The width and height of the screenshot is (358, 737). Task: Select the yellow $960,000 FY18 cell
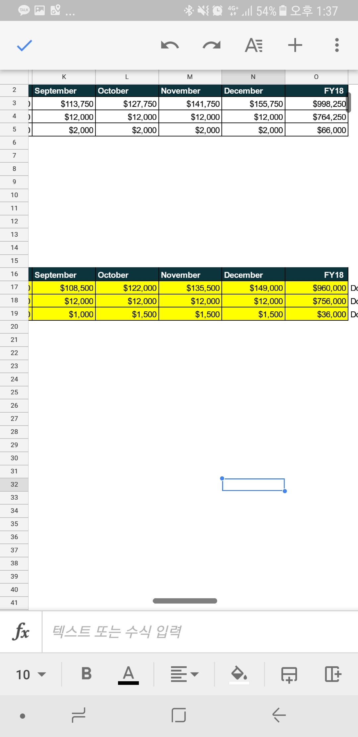point(317,288)
